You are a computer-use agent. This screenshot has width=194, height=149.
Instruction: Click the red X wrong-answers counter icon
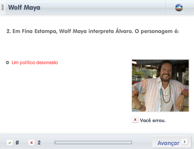tap(32, 143)
